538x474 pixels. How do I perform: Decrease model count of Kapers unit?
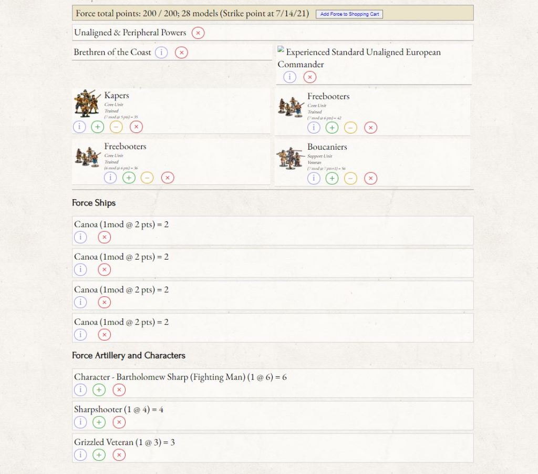116,127
